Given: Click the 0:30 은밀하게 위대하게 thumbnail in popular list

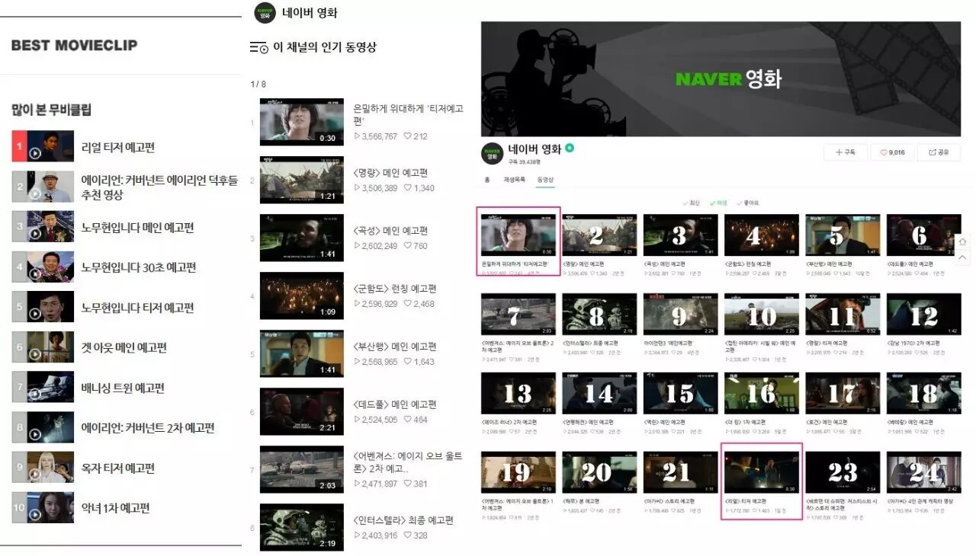Looking at the screenshot, I should (x=301, y=122).
